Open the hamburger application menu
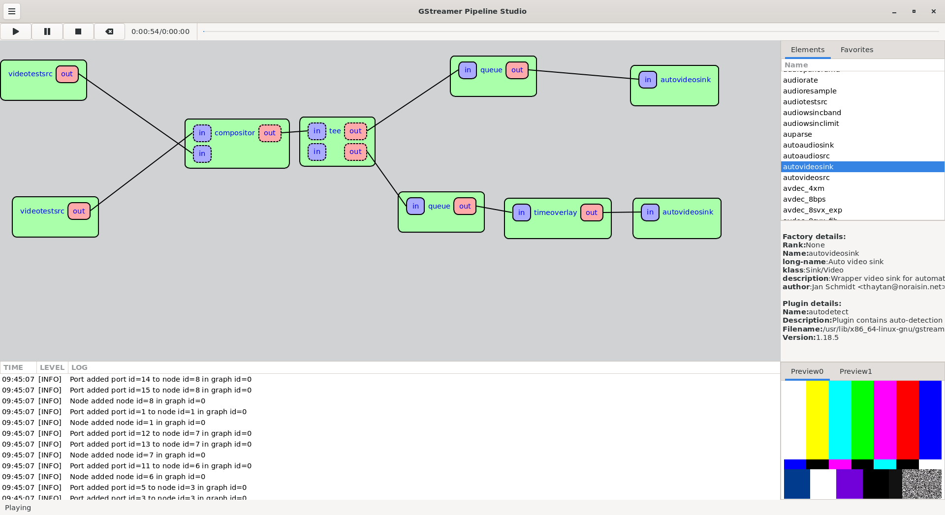Screen dimensions: 945x515 pyautogui.click(x=12, y=11)
